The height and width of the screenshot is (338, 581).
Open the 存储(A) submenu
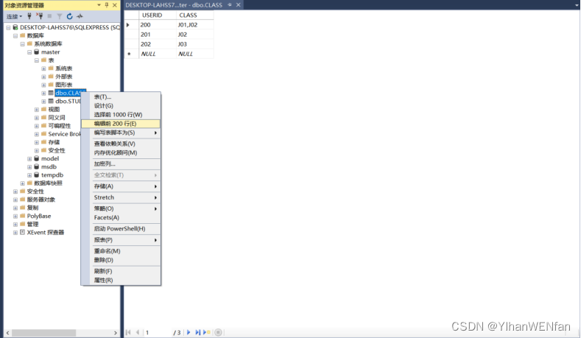121,186
